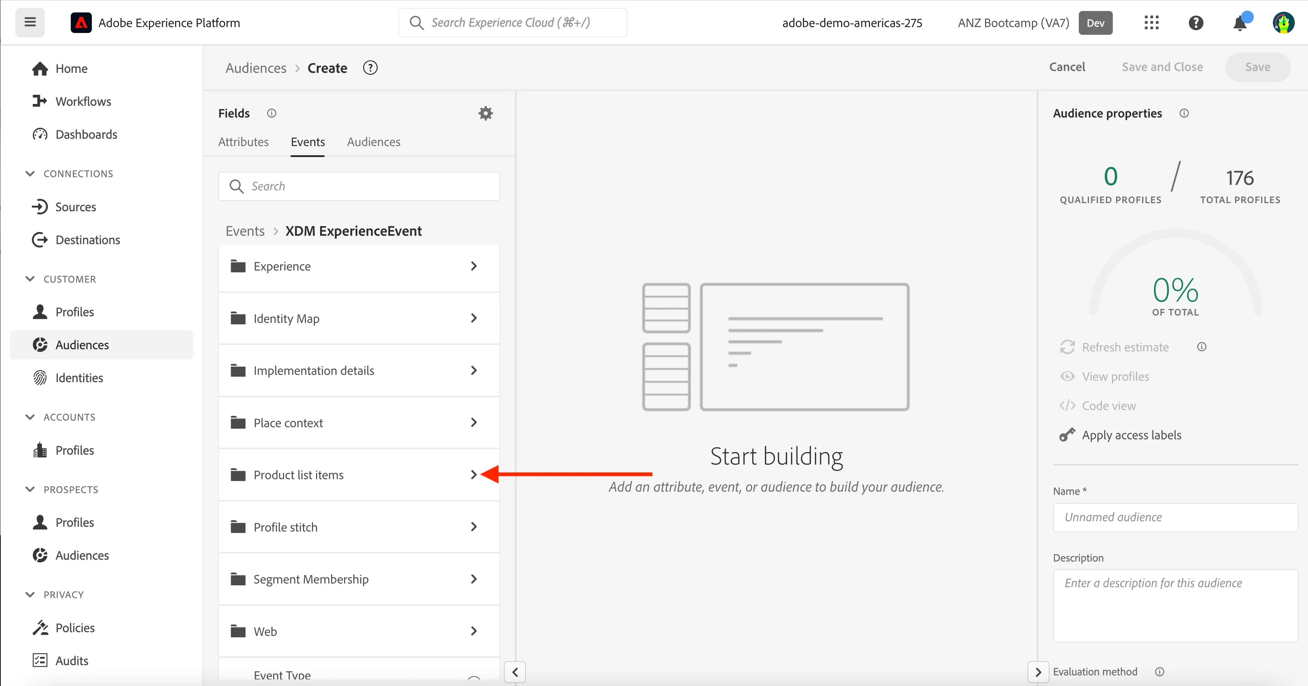Click the Fields info icon
The width and height of the screenshot is (1308, 686).
[272, 113]
